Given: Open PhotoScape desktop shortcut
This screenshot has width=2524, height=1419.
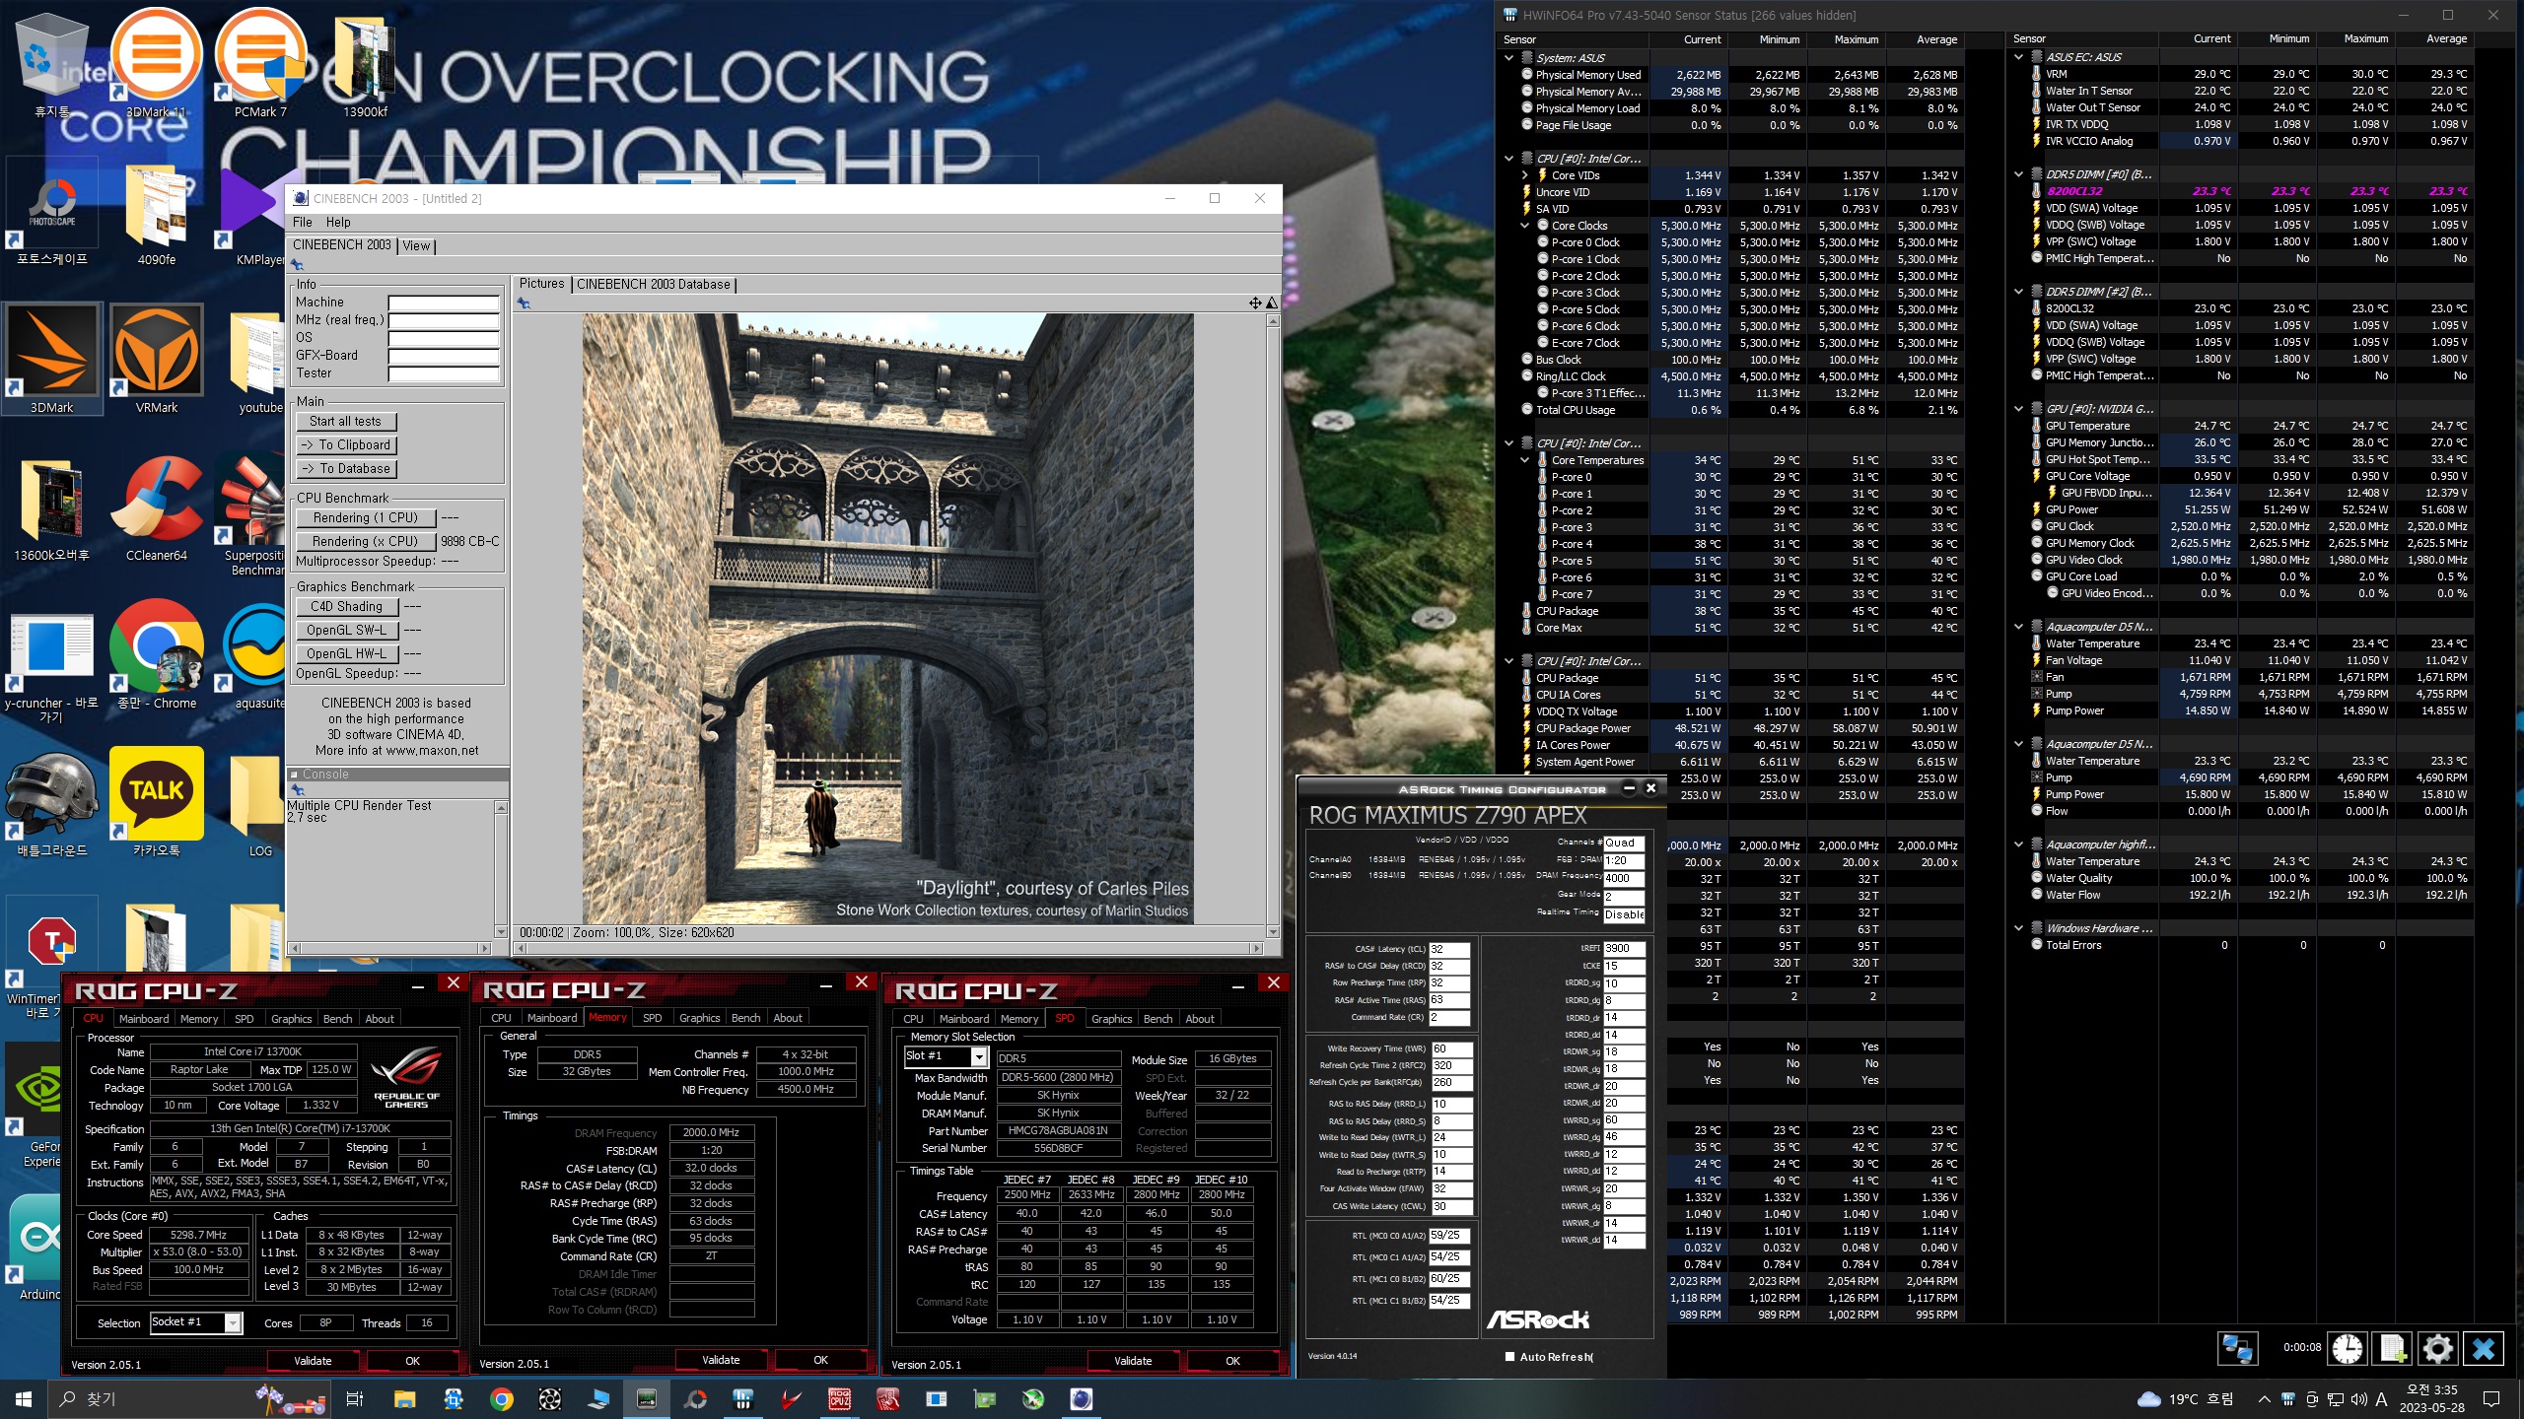Looking at the screenshot, I should point(52,212).
